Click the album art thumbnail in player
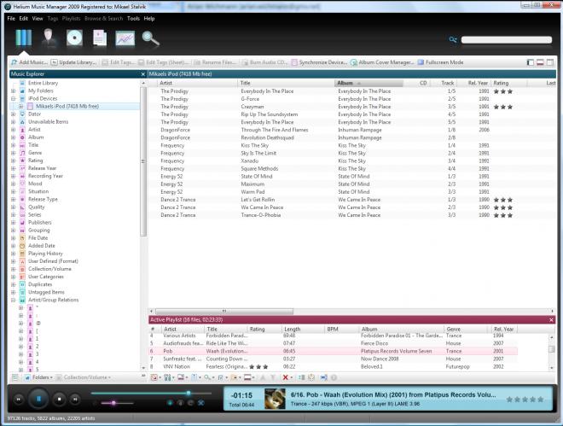563x426 pixels. (275, 399)
